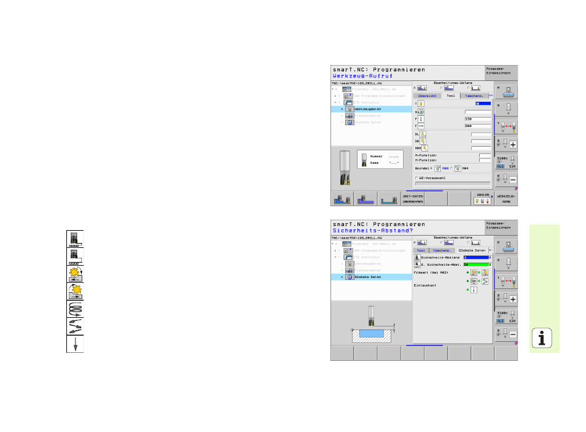Viewport: 586px width, 432px height.
Task: Select Globale Daten row in Sicherheits-Abstand screen
Action: point(372,277)
